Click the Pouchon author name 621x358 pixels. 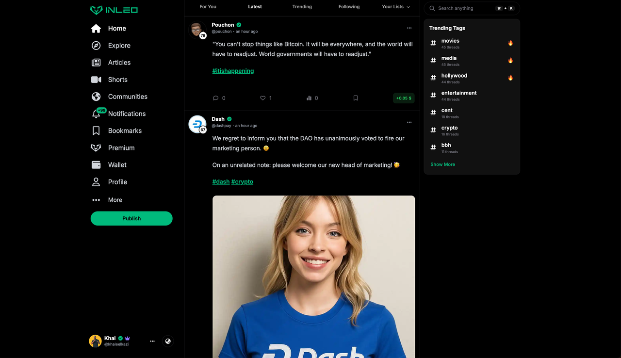[x=223, y=25]
